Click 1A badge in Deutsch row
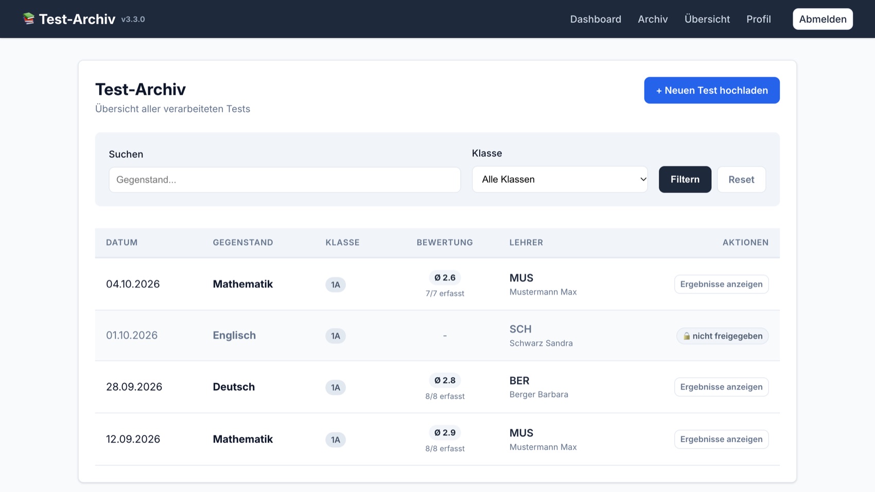The height and width of the screenshot is (492, 875). click(x=335, y=388)
